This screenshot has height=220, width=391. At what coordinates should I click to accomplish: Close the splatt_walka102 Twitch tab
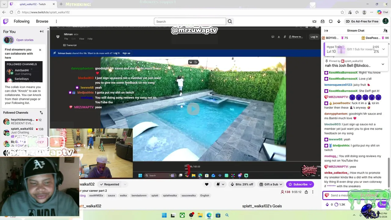point(54,4)
